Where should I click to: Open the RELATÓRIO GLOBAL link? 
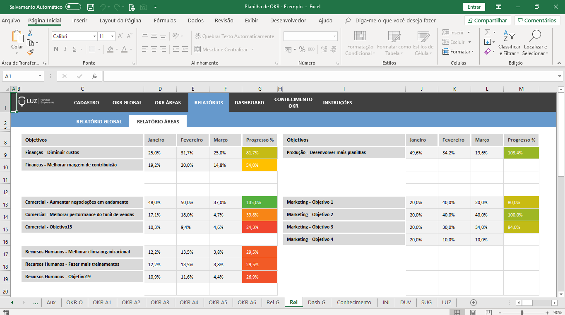coord(99,122)
